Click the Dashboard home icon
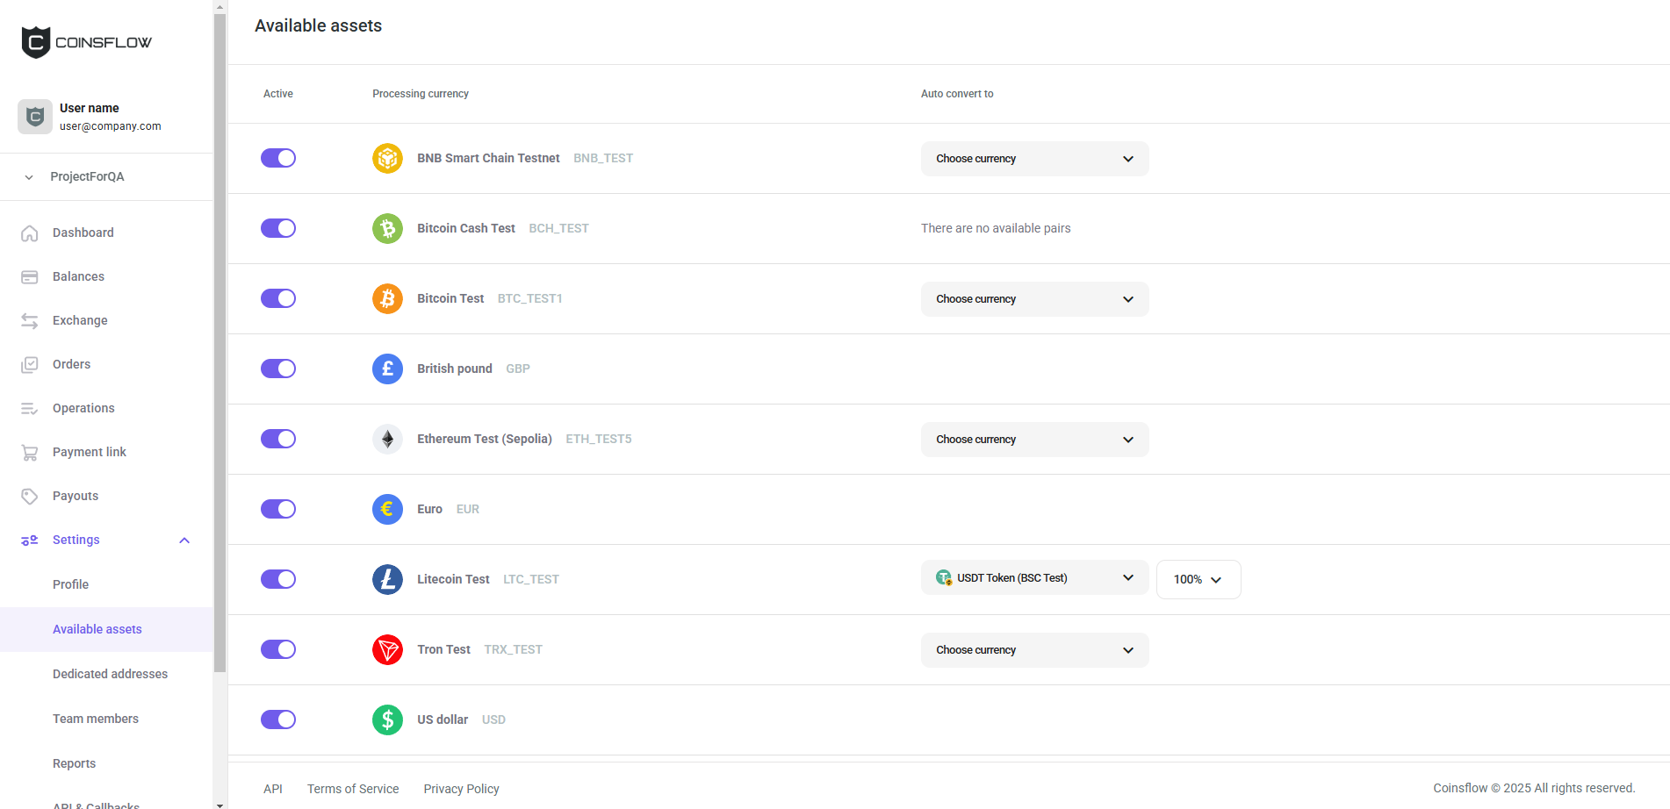The height and width of the screenshot is (809, 1670). pyautogui.click(x=30, y=233)
